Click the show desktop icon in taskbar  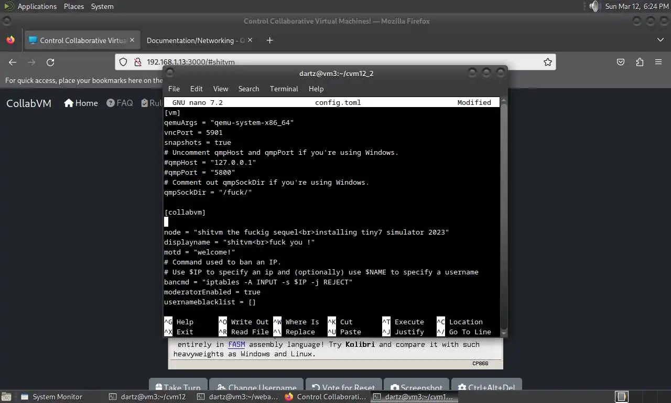point(6,397)
